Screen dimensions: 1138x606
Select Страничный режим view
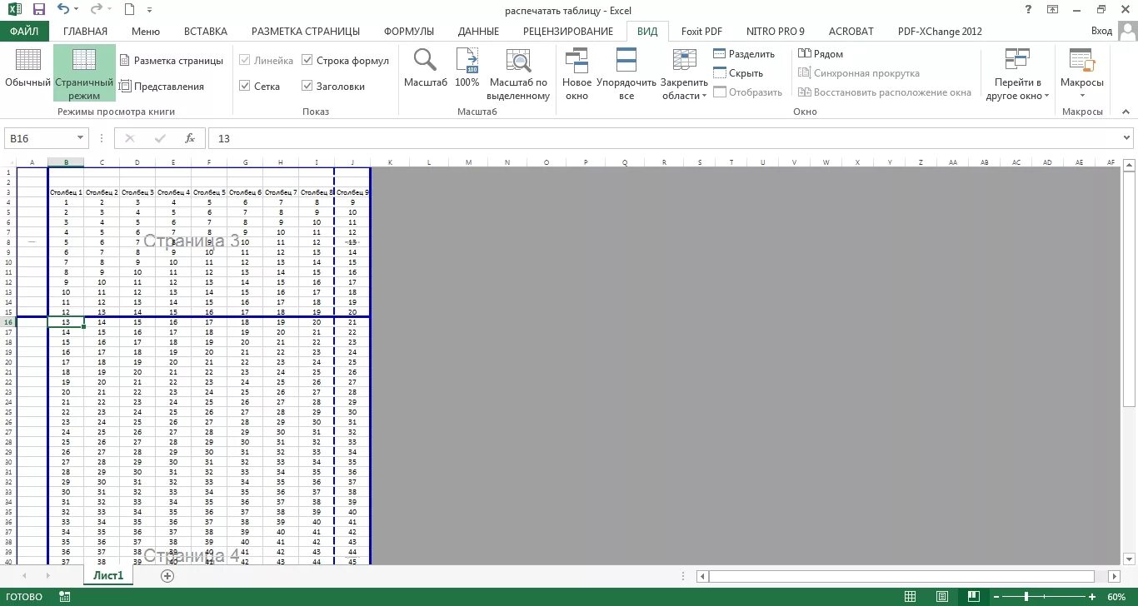click(x=84, y=73)
